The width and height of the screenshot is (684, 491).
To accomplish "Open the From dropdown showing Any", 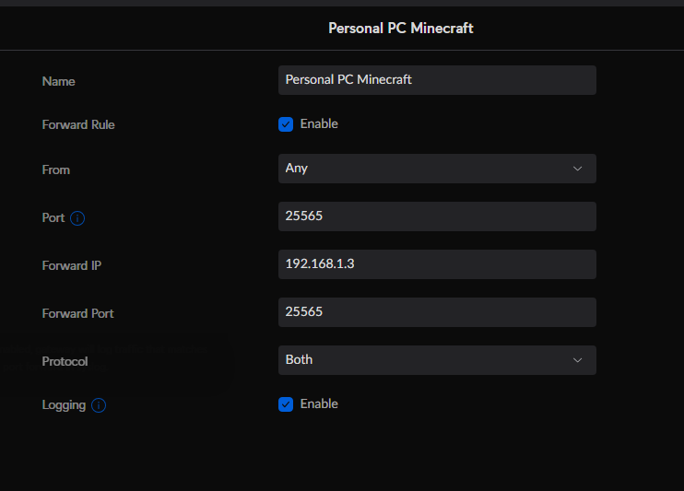I will point(436,169).
